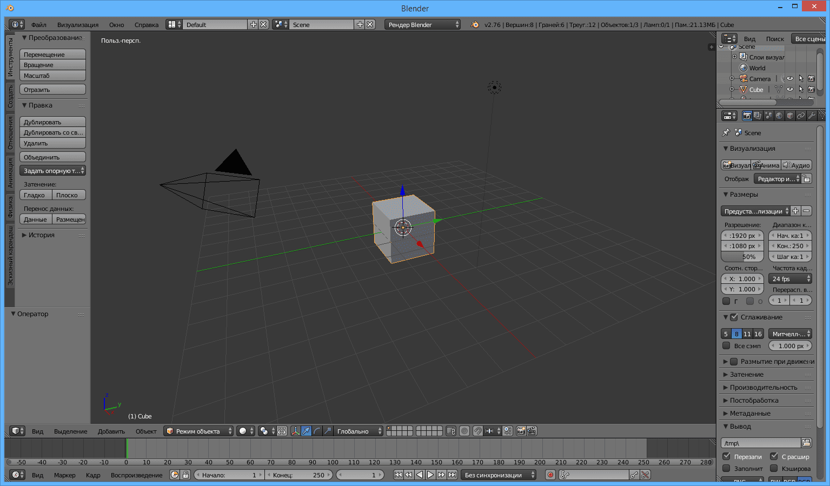
Task: Delete the Scene with X button
Action: tap(370, 24)
